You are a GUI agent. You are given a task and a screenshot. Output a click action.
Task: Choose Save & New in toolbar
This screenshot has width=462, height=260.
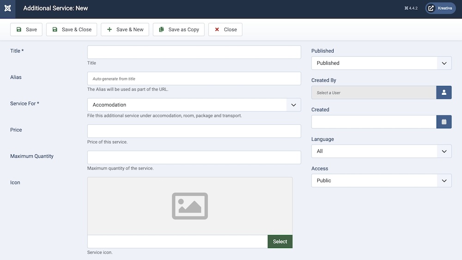(x=125, y=30)
